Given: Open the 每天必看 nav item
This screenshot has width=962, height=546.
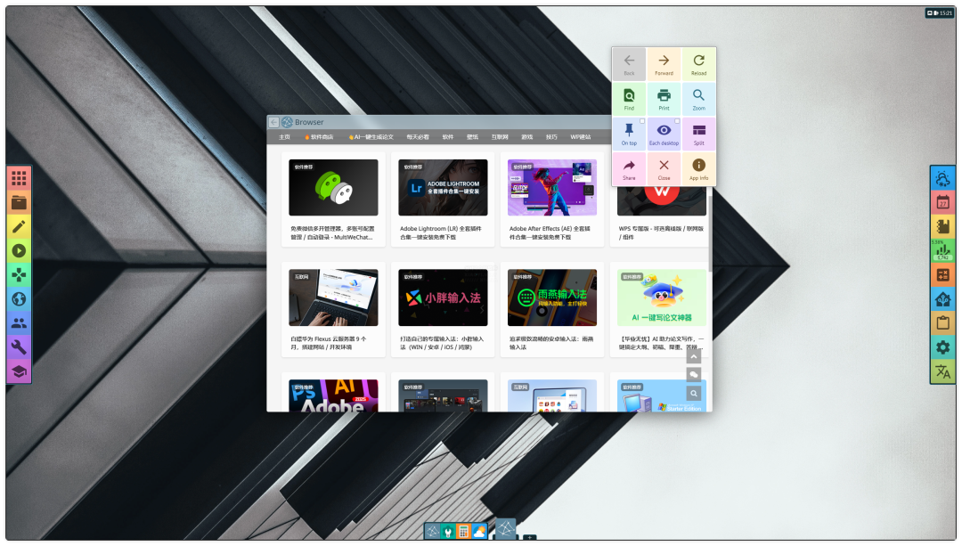Looking at the screenshot, I should click(x=418, y=137).
